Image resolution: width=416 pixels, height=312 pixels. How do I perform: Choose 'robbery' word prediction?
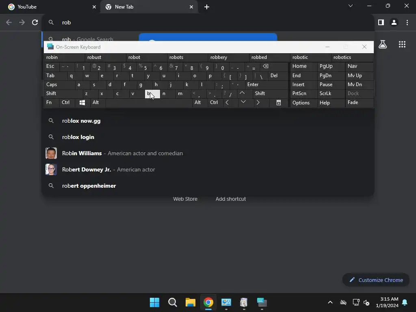[x=228, y=57]
